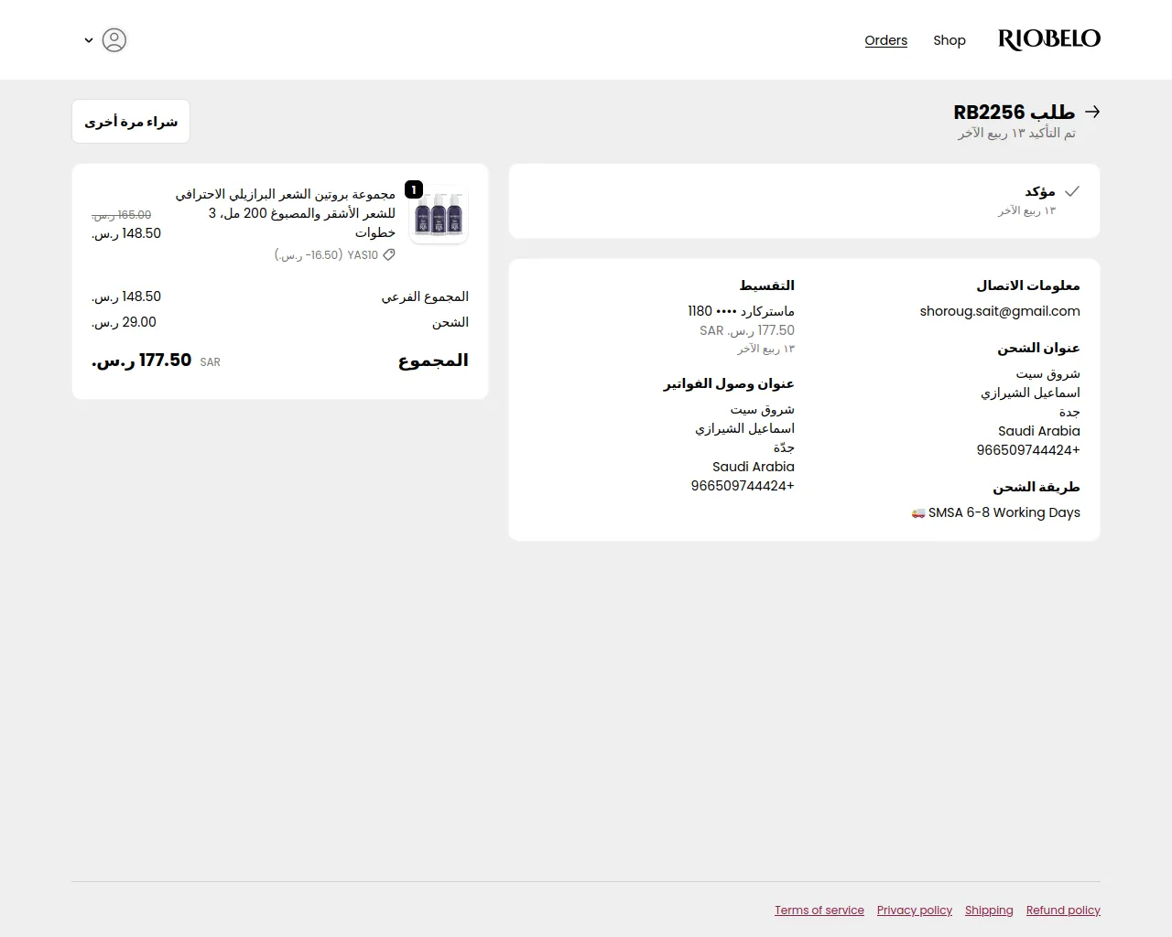This screenshot has height=937, width=1172.
Task: Click the product name مجموعة بروتين الشعر
Action: coord(286,213)
